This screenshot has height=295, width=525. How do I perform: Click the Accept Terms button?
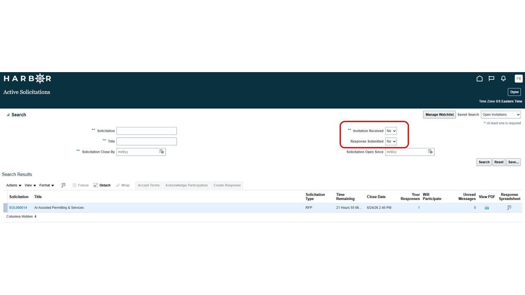click(148, 185)
